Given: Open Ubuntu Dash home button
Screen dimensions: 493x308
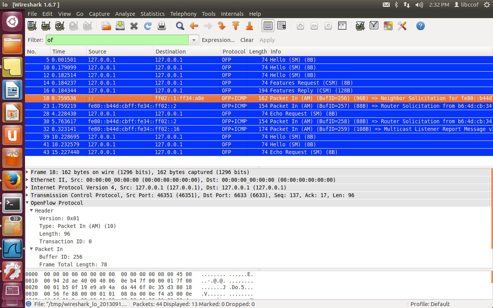Looking at the screenshot, I should click(x=12, y=21).
